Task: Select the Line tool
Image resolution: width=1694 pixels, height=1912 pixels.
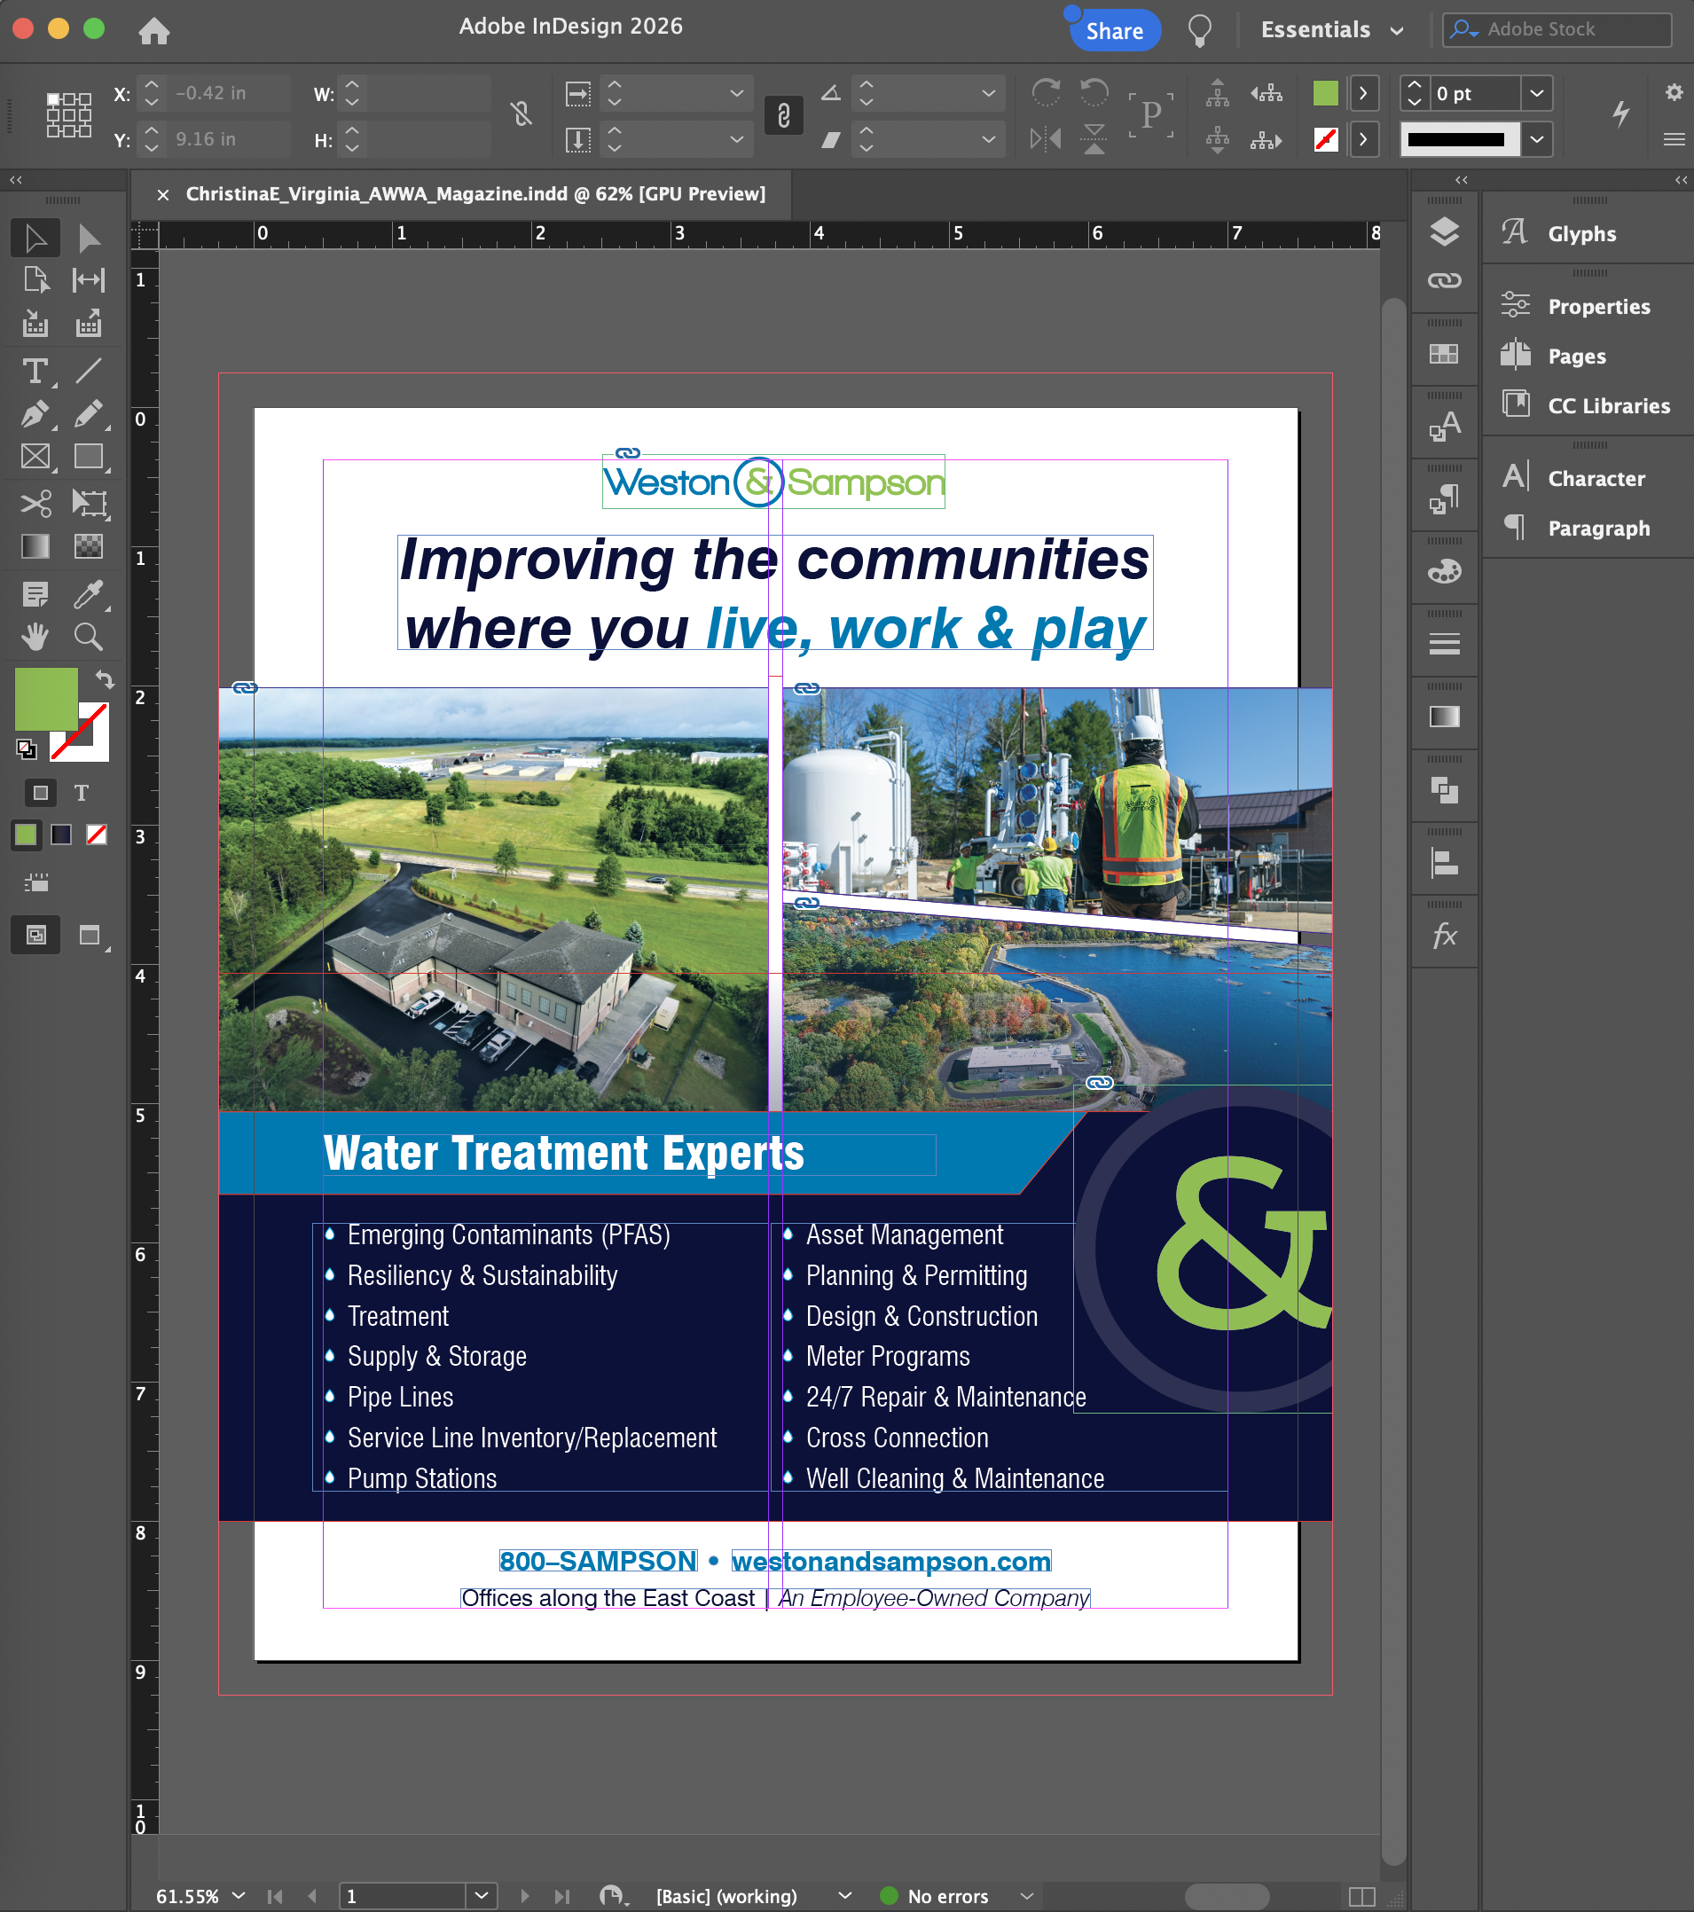Action: click(x=89, y=372)
